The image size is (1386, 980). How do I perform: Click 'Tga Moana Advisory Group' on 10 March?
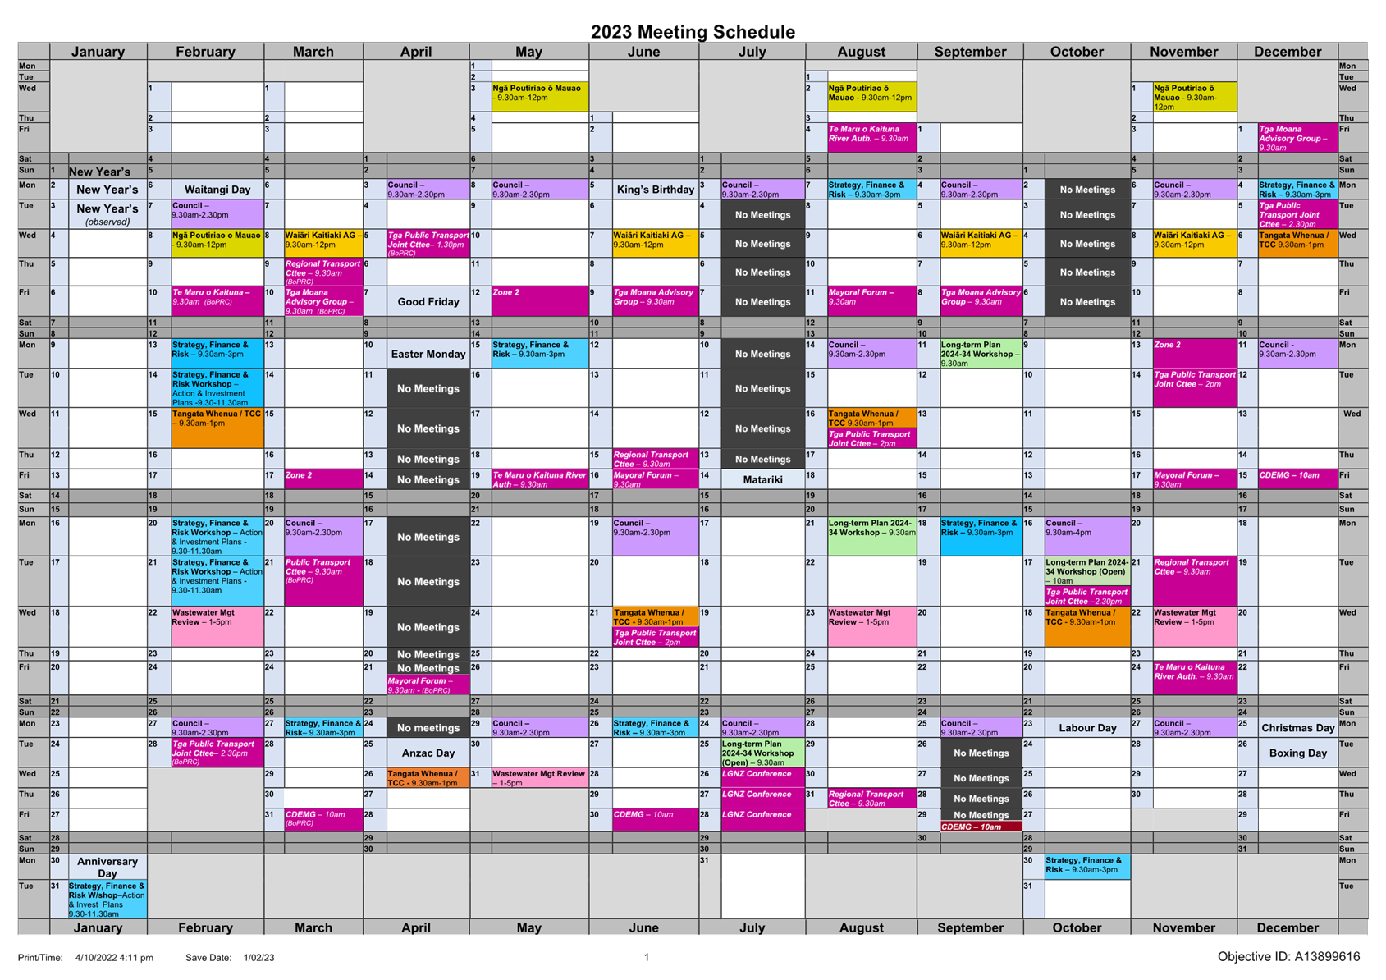[323, 301]
